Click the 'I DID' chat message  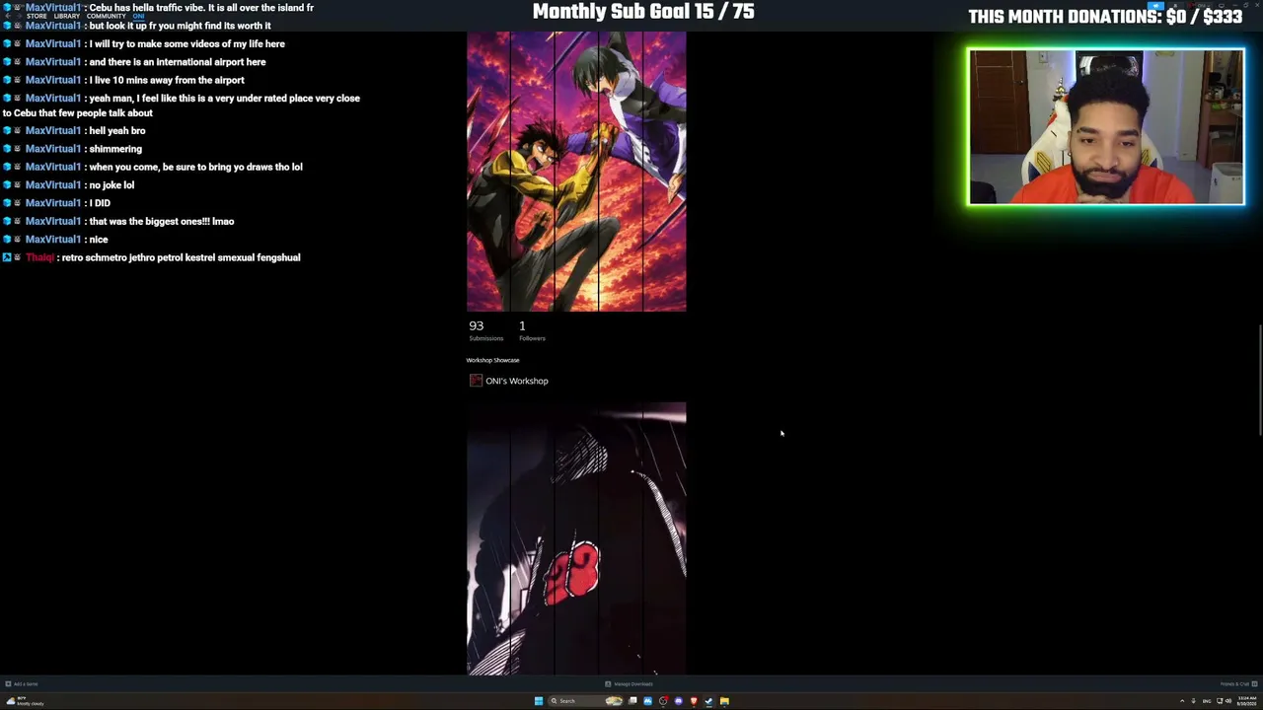[x=99, y=203]
